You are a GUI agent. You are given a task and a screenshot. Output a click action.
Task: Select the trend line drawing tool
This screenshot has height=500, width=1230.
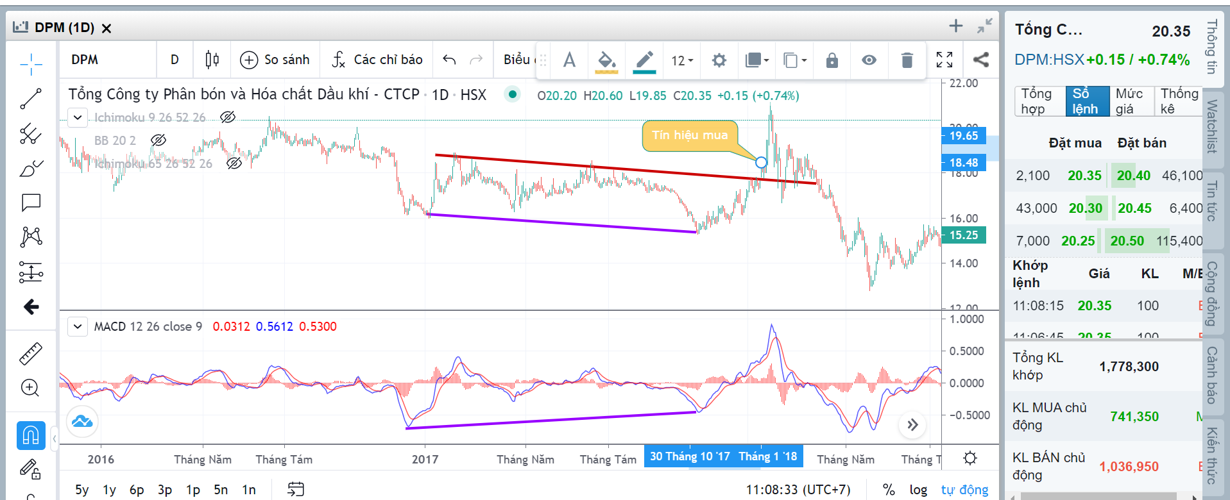(31, 99)
